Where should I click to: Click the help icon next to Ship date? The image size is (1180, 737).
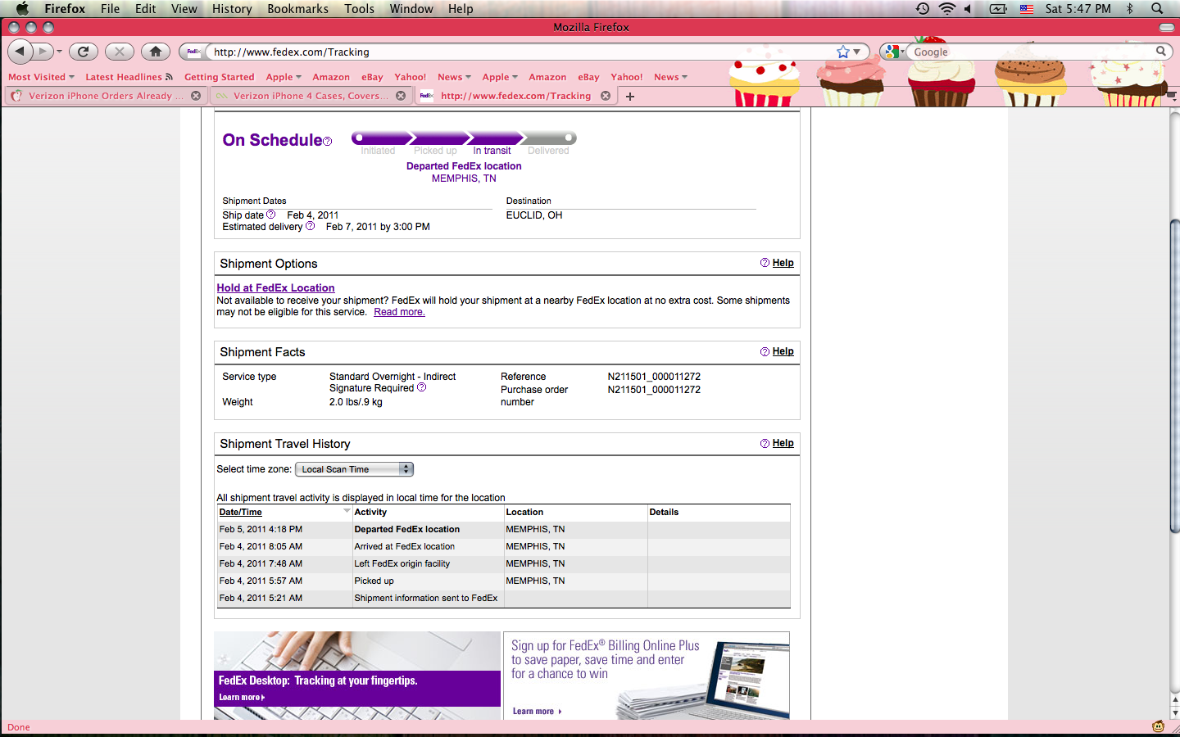[271, 215]
